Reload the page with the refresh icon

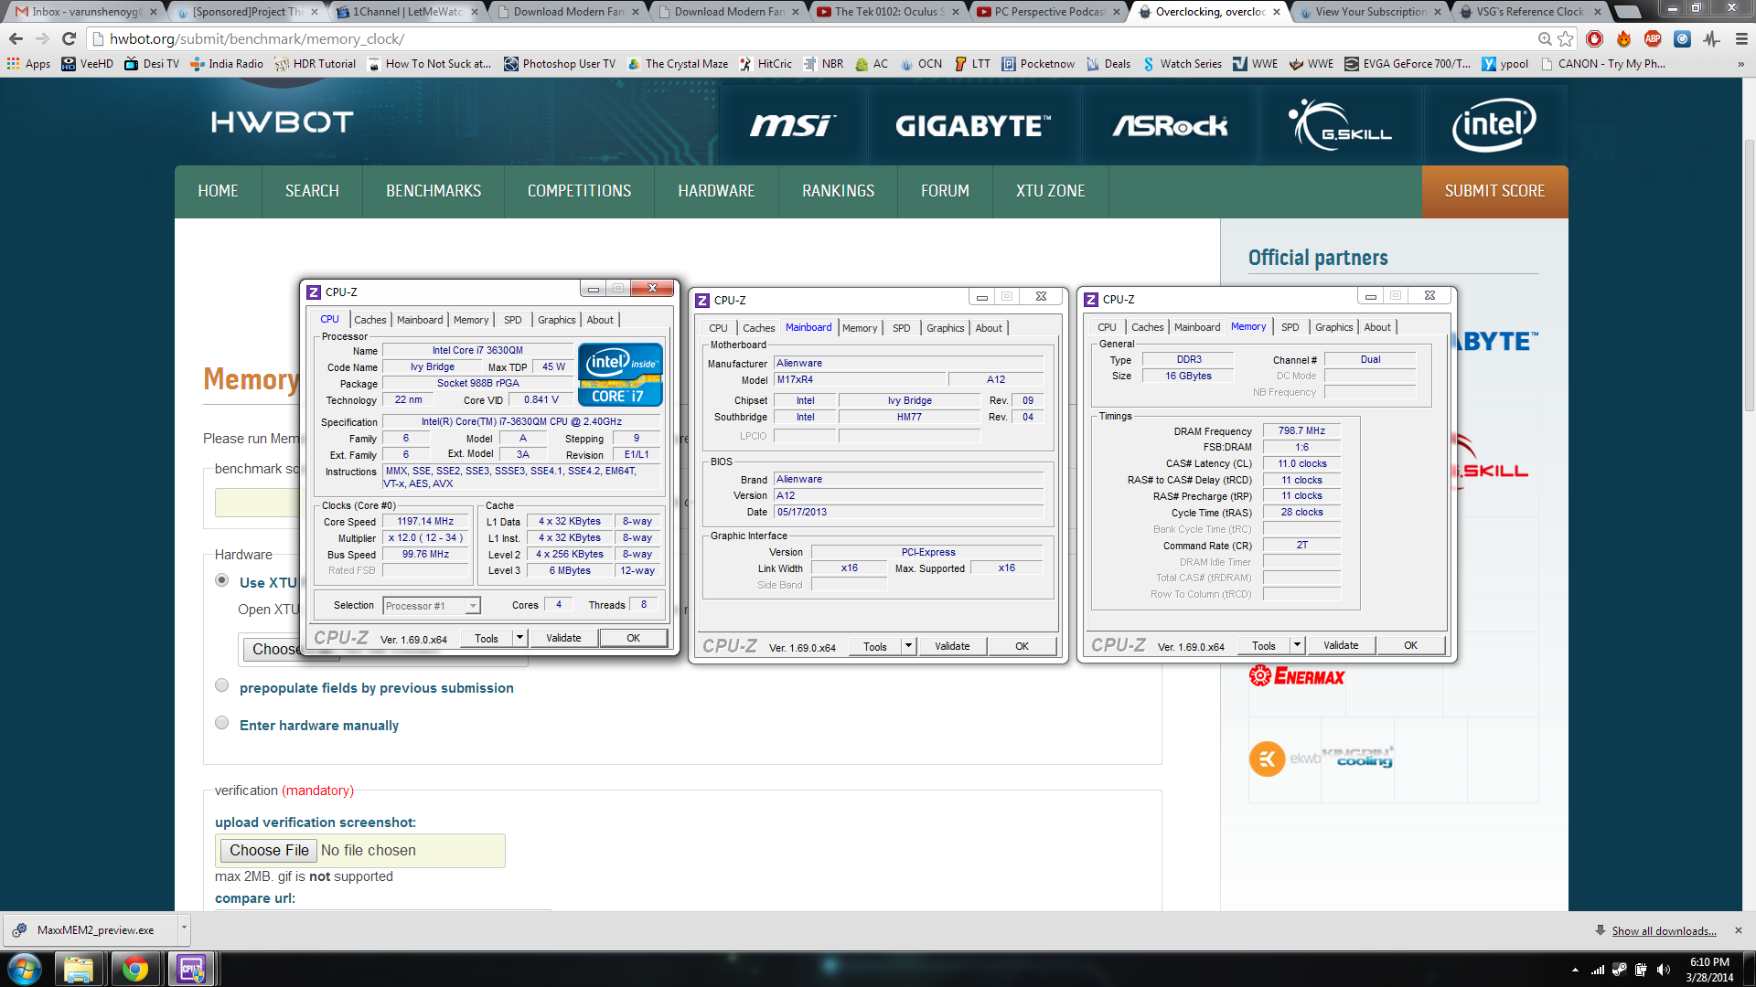tap(69, 38)
